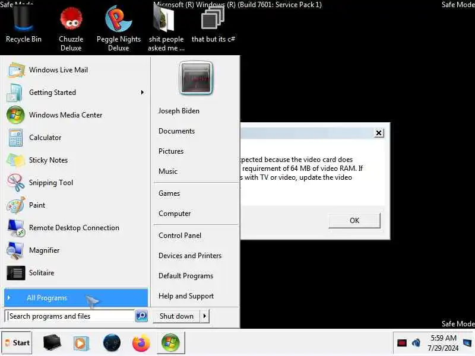
Task: Launch Chuzzle Deluxe from the desktop
Action: tap(71, 28)
